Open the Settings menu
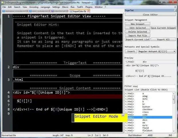178x138 pixels. tap(56, 7)
